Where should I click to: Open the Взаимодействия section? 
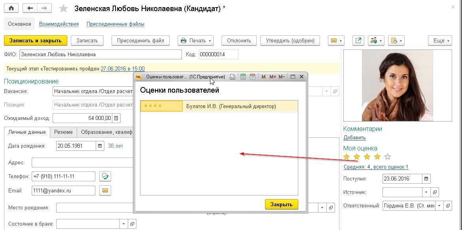point(59,24)
